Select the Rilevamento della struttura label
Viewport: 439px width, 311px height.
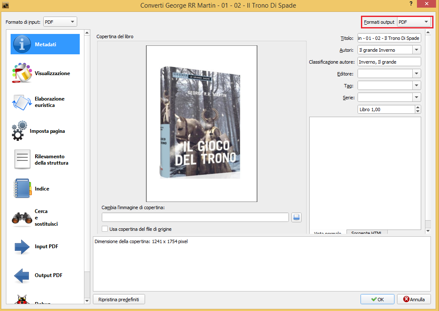click(x=51, y=160)
